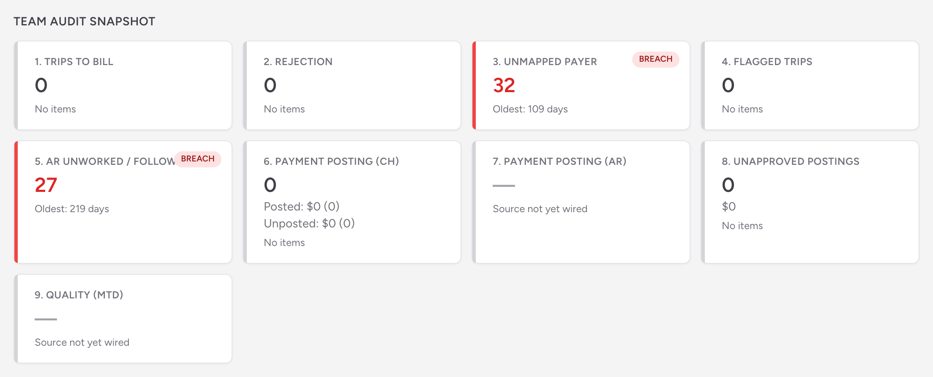Select the "4. FLAGGED TRIPS" card title
This screenshot has width=933, height=377.
pyautogui.click(x=767, y=62)
